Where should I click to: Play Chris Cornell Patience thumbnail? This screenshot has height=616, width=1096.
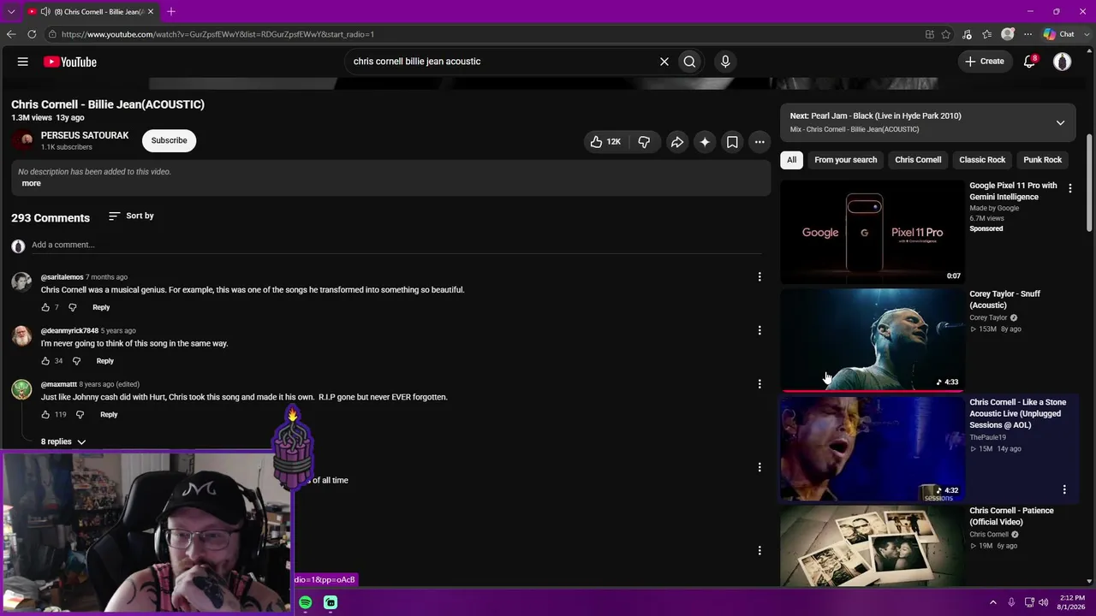(x=872, y=546)
